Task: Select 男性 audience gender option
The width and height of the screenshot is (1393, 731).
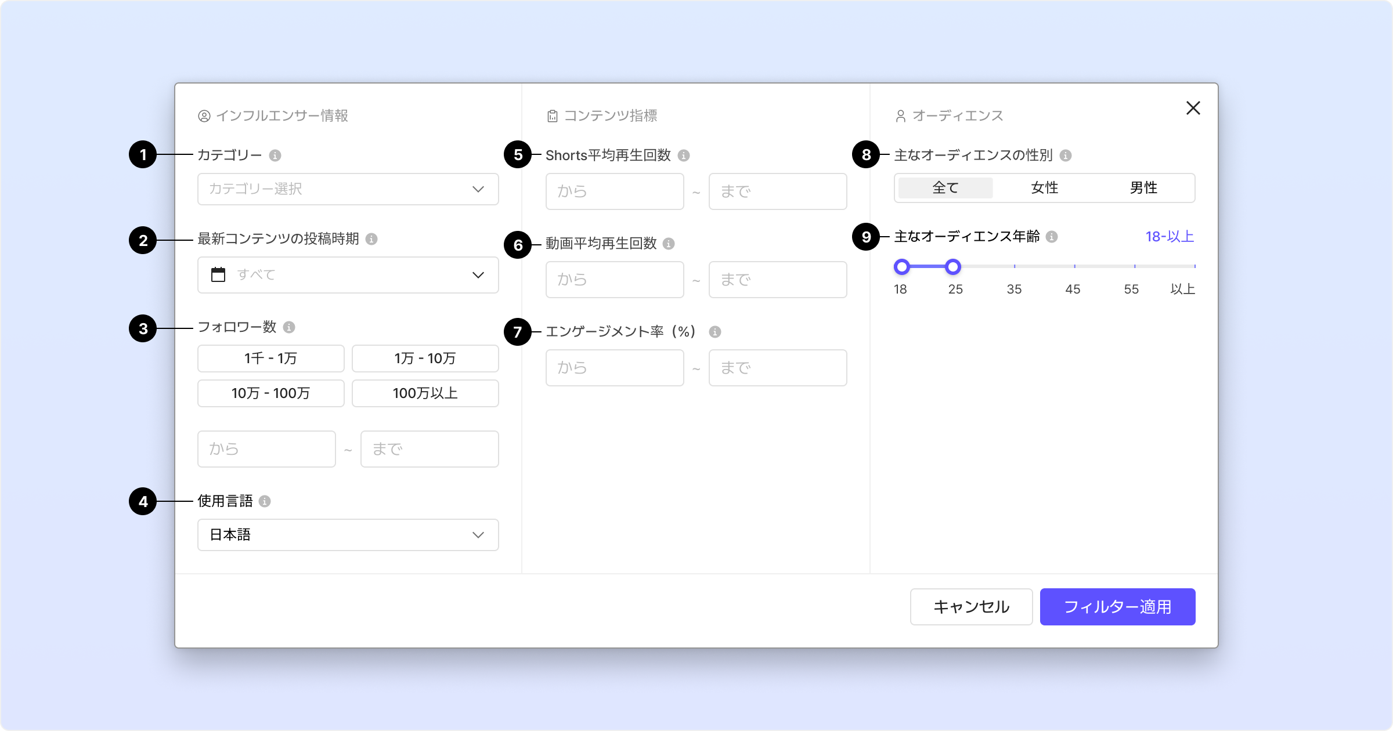Action: tap(1143, 188)
